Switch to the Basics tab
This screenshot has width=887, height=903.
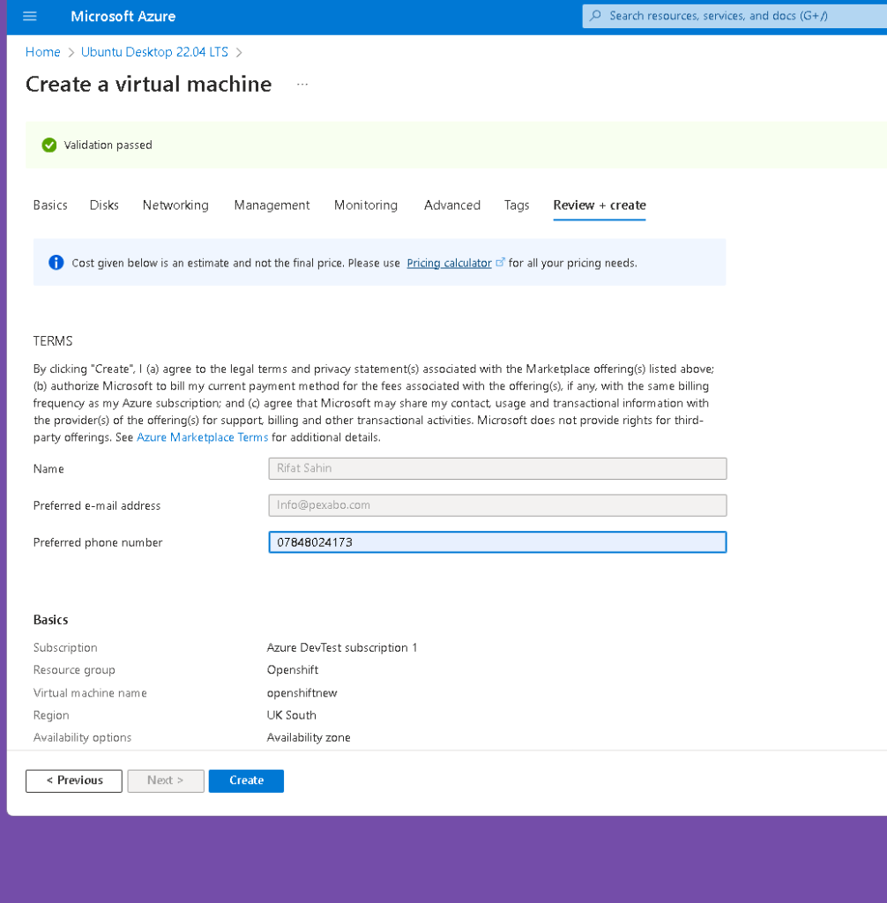50,205
